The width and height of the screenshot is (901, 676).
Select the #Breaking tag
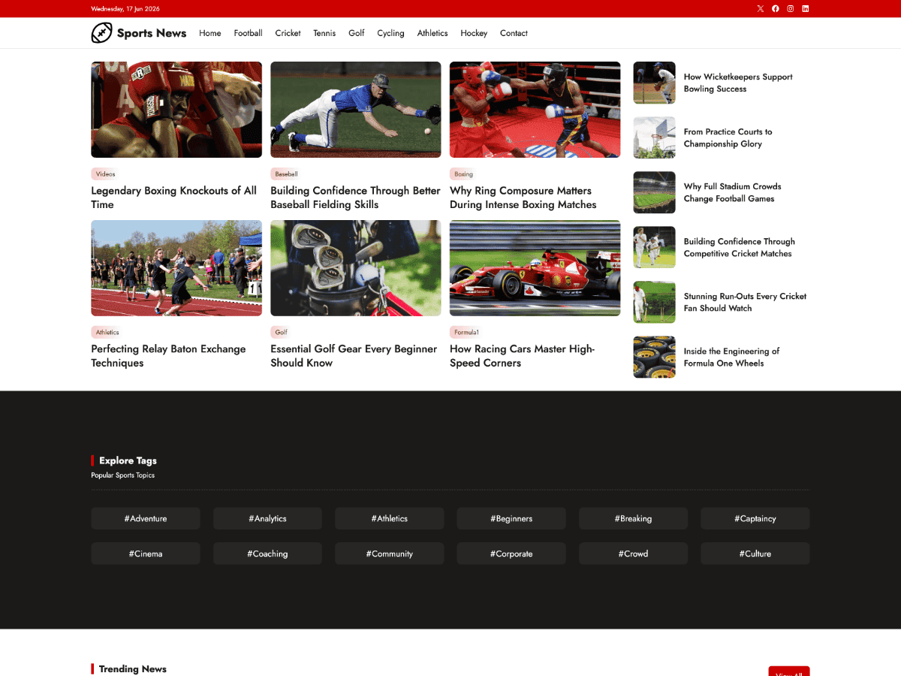633,518
